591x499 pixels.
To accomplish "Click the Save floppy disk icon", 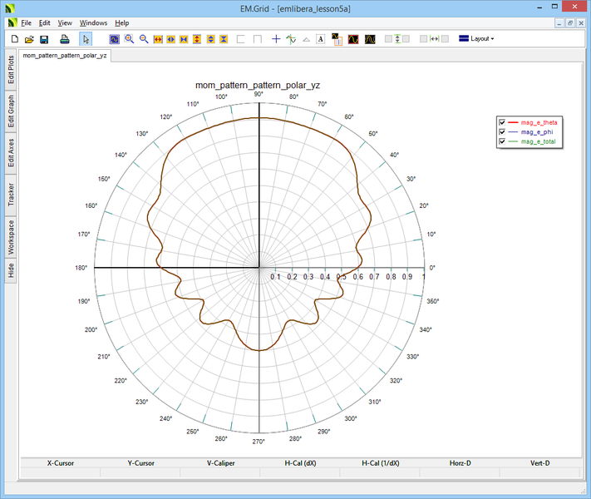I will [44, 39].
